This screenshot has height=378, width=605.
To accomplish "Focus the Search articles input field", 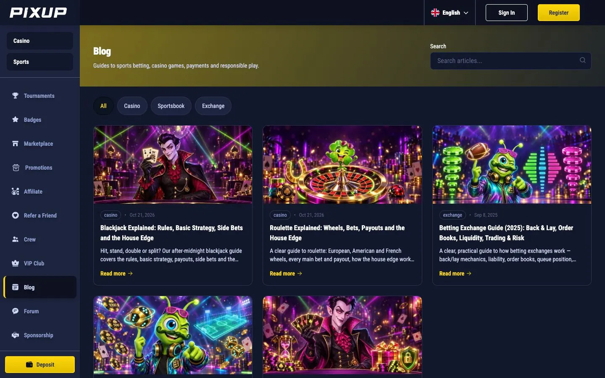I will [x=511, y=61].
